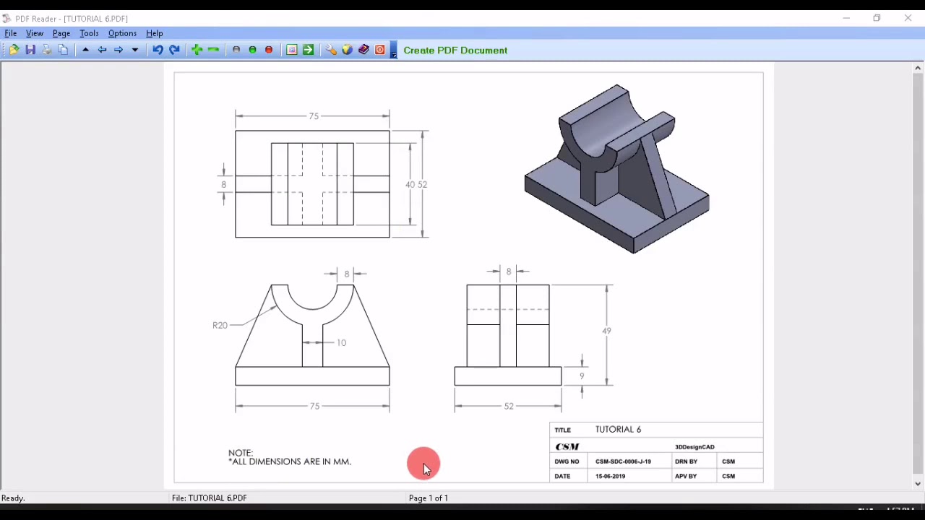Restore down the PDF Reader window
Screen dimensions: 925x520
(877, 18)
